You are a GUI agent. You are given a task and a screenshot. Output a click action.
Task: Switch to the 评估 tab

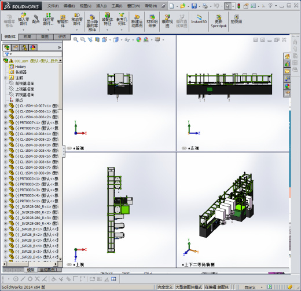coord(62,37)
